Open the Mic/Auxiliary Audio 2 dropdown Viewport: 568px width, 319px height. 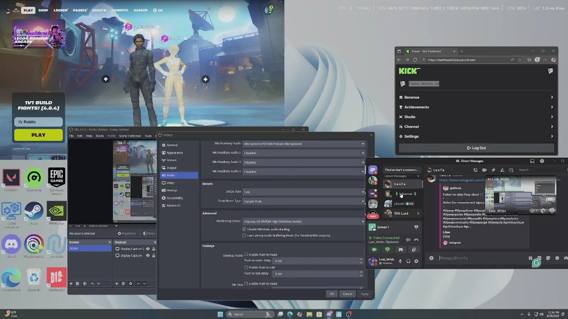pos(304,153)
